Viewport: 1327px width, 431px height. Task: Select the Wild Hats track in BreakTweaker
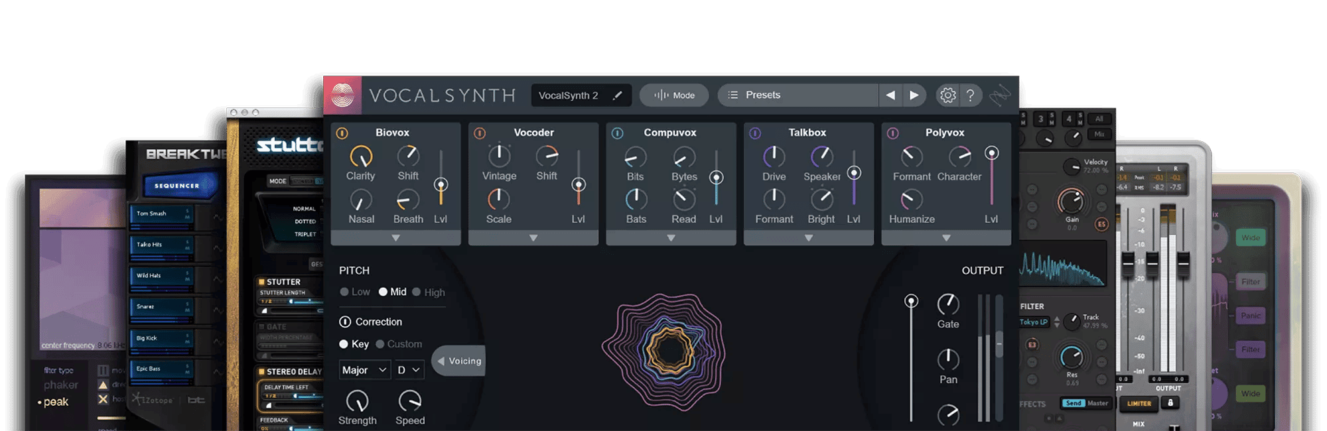[161, 276]
